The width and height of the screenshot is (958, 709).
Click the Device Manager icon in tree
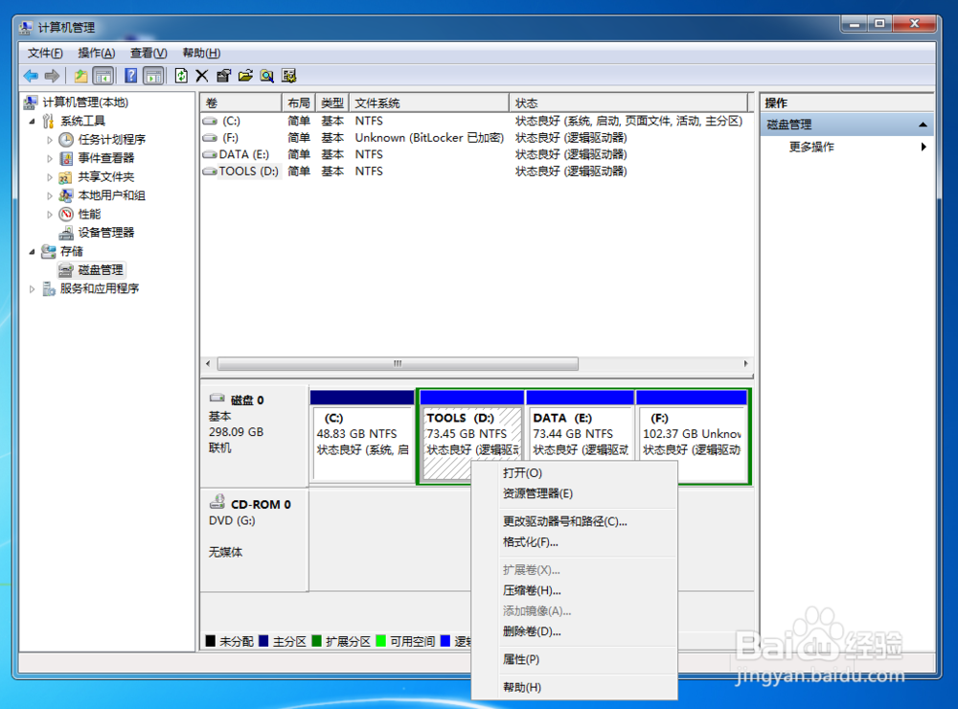coord(66,233)
